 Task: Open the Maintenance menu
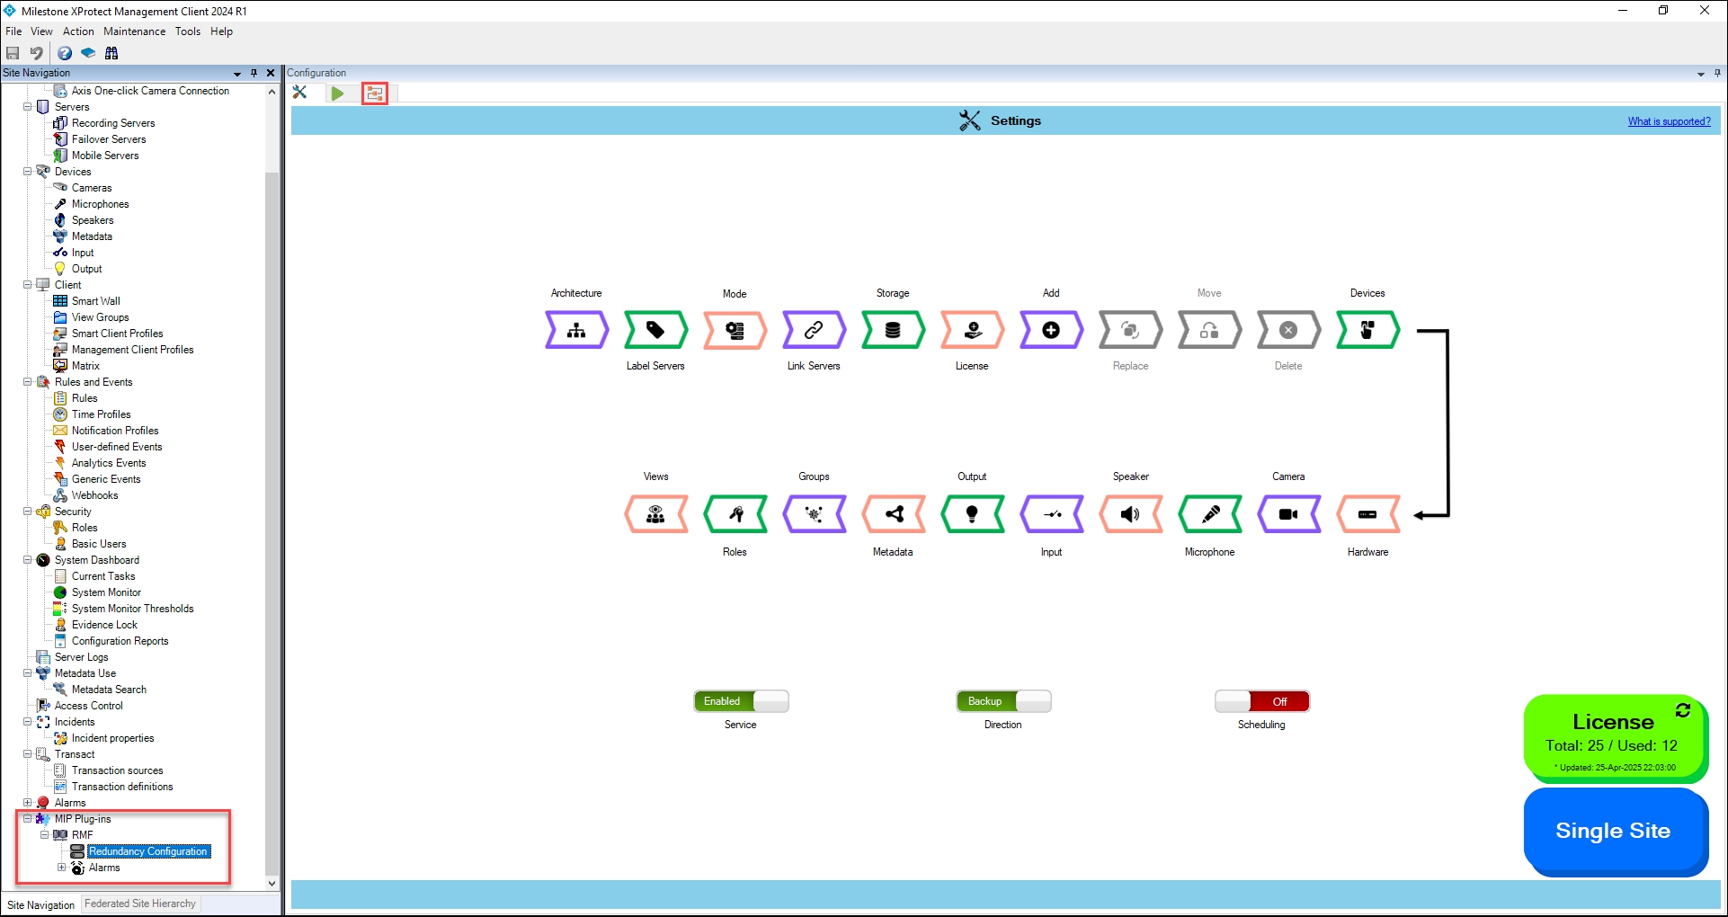click(134, 31)
